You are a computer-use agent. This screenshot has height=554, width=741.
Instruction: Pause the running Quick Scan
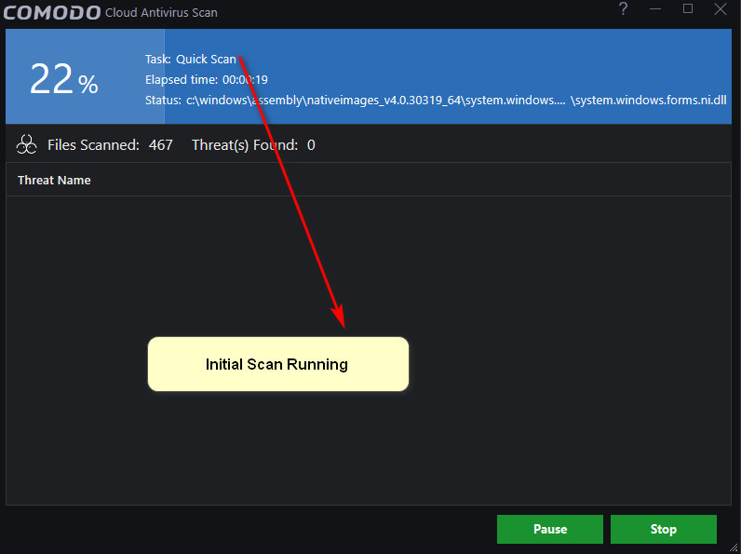[x=549, y=529]
